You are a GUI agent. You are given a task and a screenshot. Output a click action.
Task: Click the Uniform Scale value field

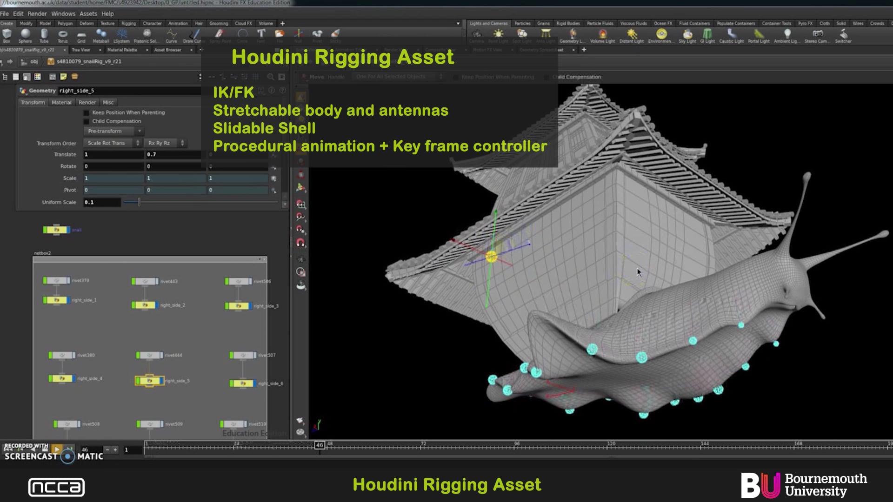[x=102, y=202]
